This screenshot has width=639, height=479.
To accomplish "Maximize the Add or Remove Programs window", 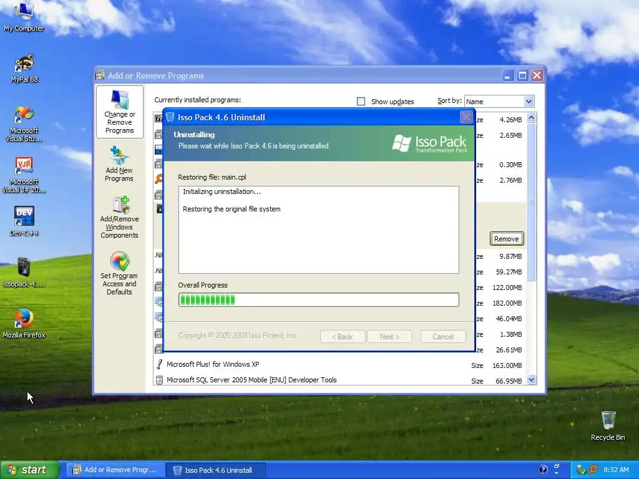I will [522, 75].
